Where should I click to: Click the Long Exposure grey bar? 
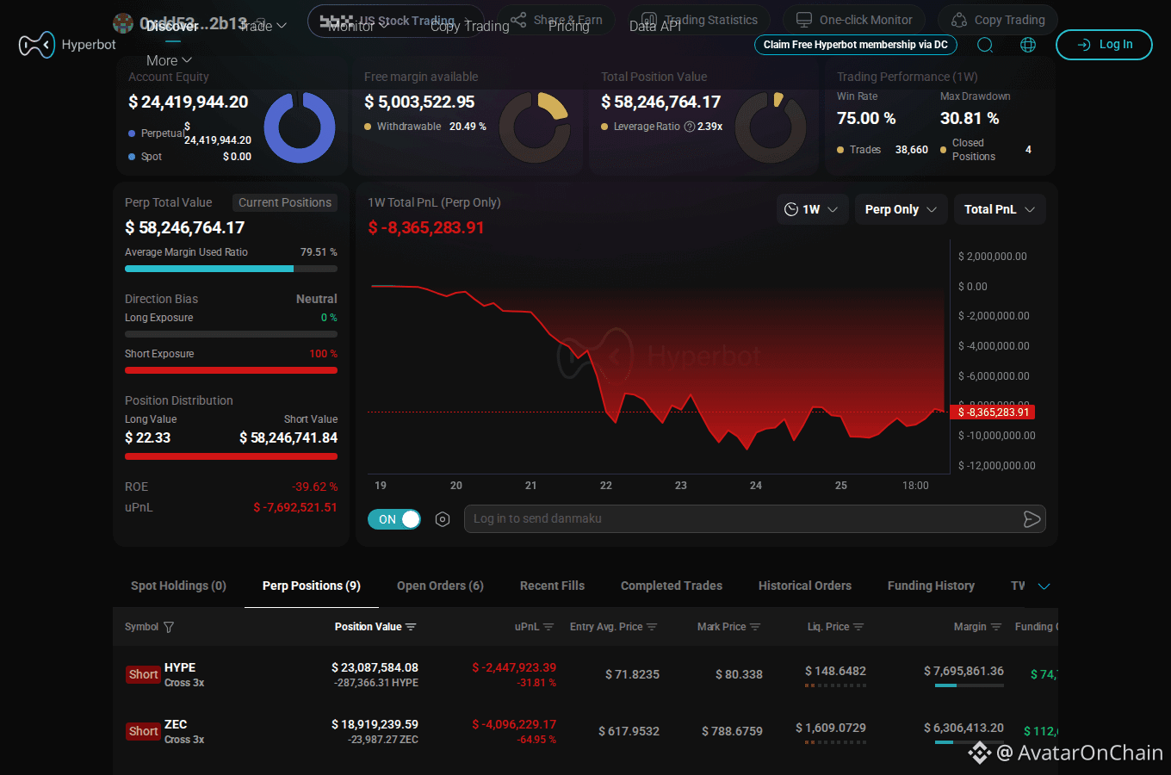point(231,334)
